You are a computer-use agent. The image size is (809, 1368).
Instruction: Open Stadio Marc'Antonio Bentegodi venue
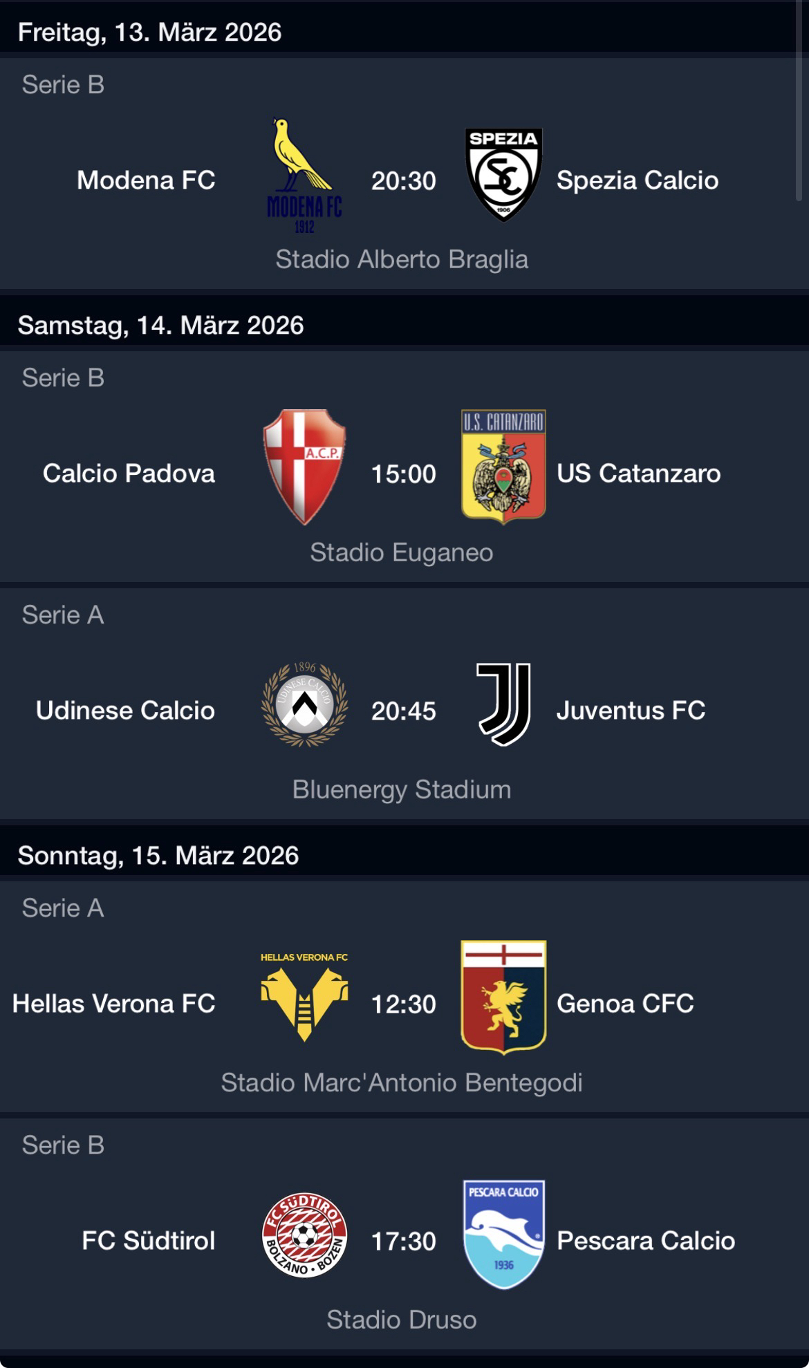coord(402,1083)
